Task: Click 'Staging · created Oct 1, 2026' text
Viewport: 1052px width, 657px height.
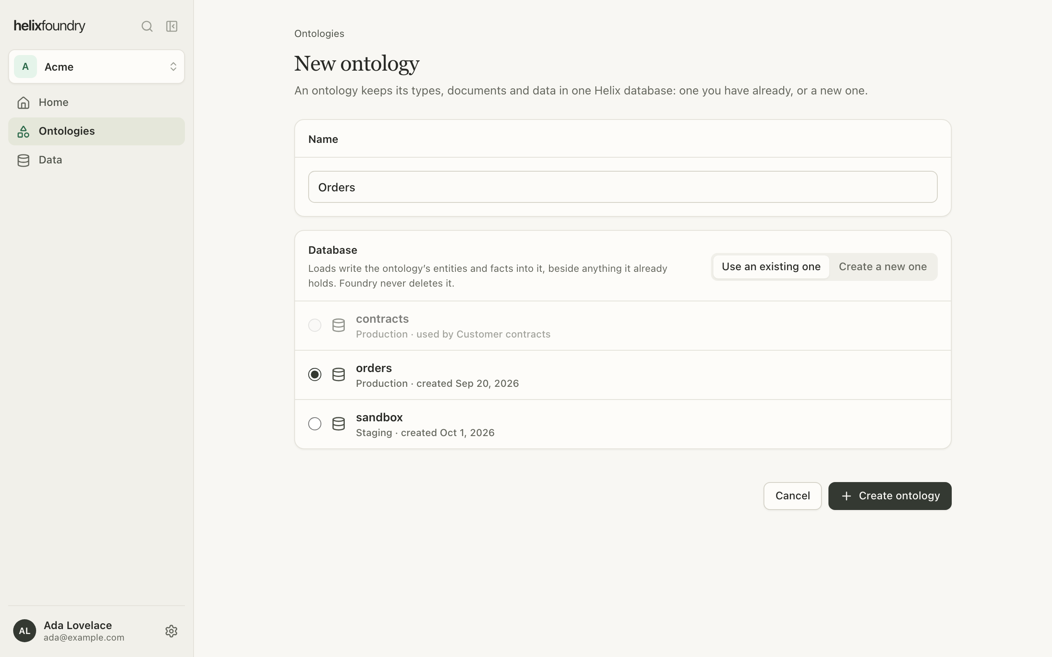Action: [x=425, y=433]
